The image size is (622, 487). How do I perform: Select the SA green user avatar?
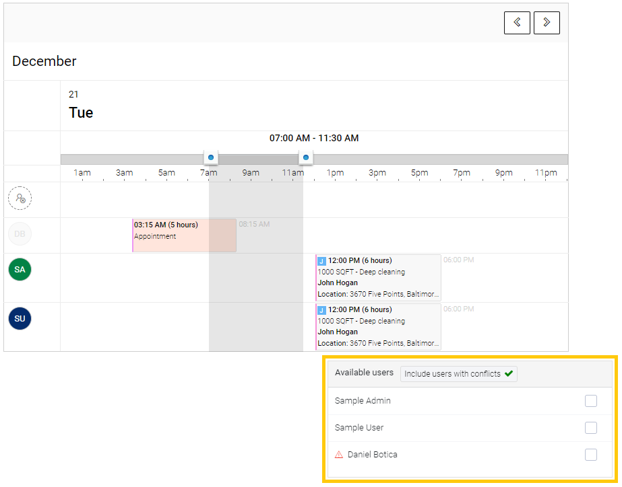tap(20, 269)
